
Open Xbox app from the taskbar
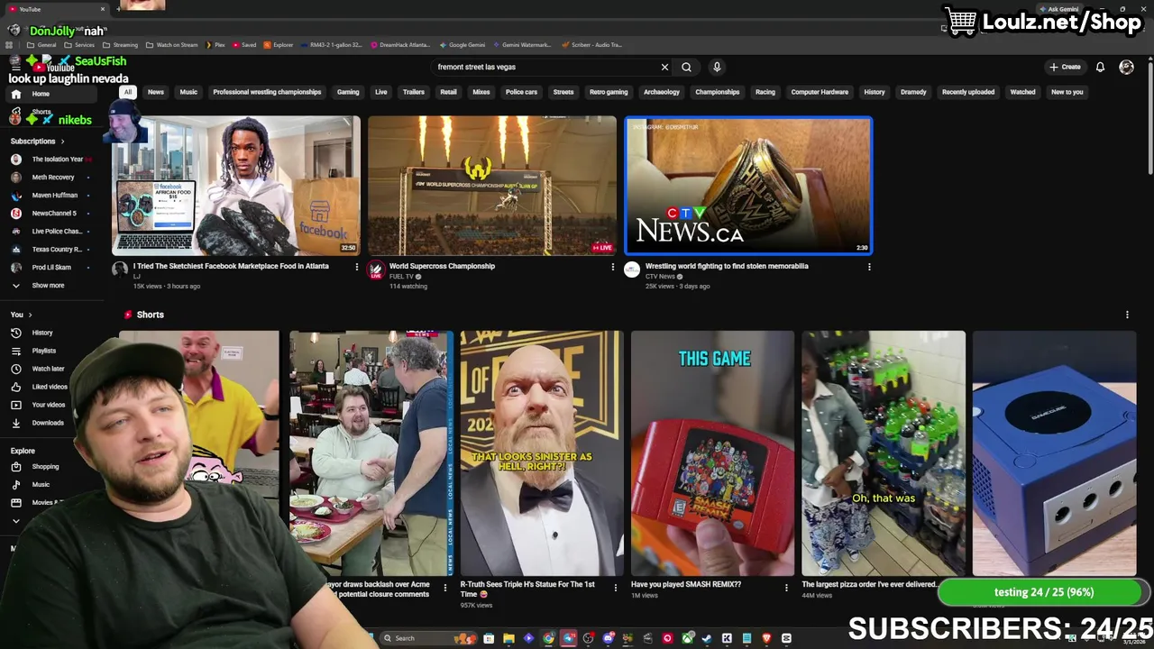687,638
